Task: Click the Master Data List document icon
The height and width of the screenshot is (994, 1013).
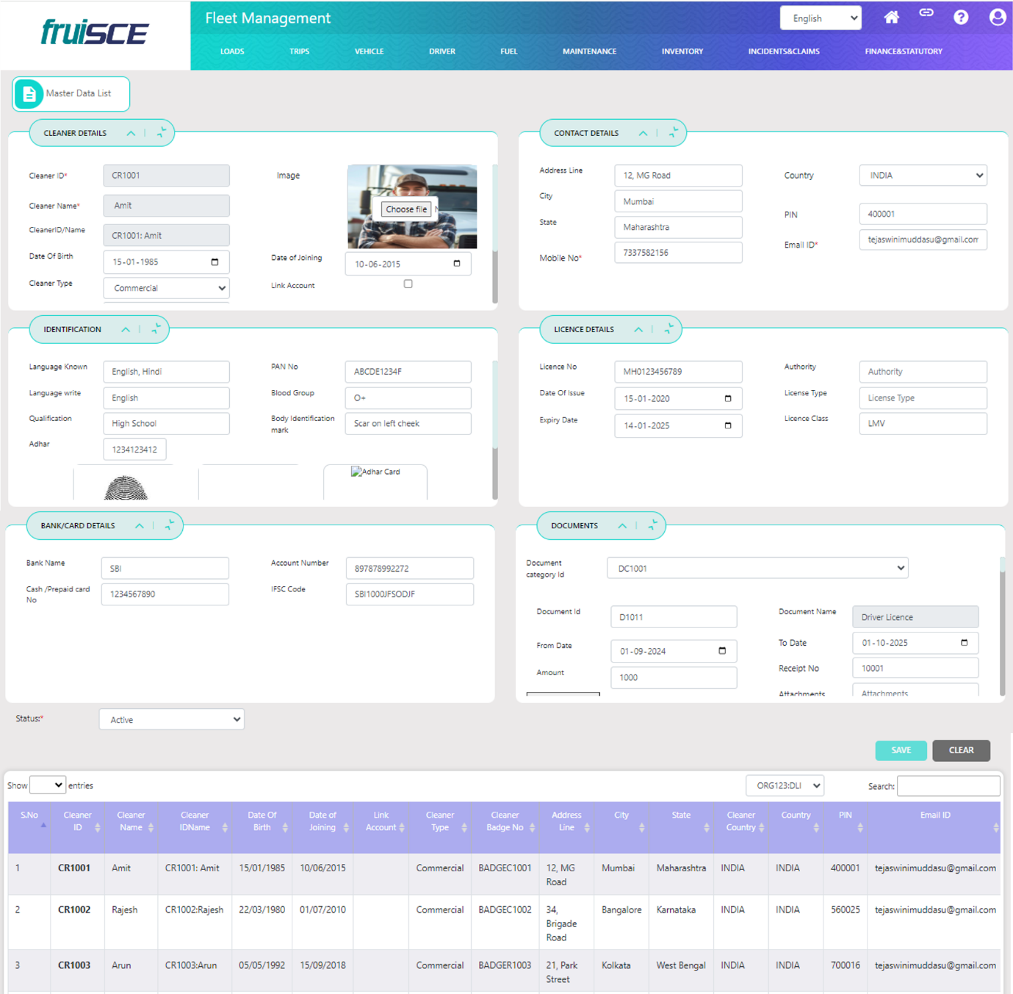Action: pos(29,94)
